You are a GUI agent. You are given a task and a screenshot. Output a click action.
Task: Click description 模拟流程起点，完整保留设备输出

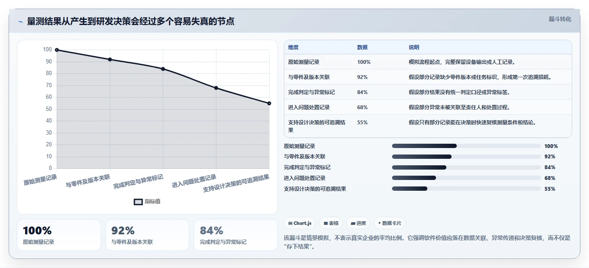pyautogui.click(x=462, y=62)
